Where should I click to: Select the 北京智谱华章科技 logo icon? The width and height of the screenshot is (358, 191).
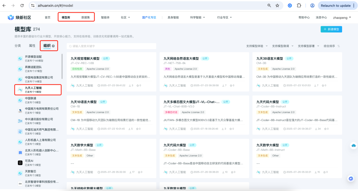click(x=20, y=183)
